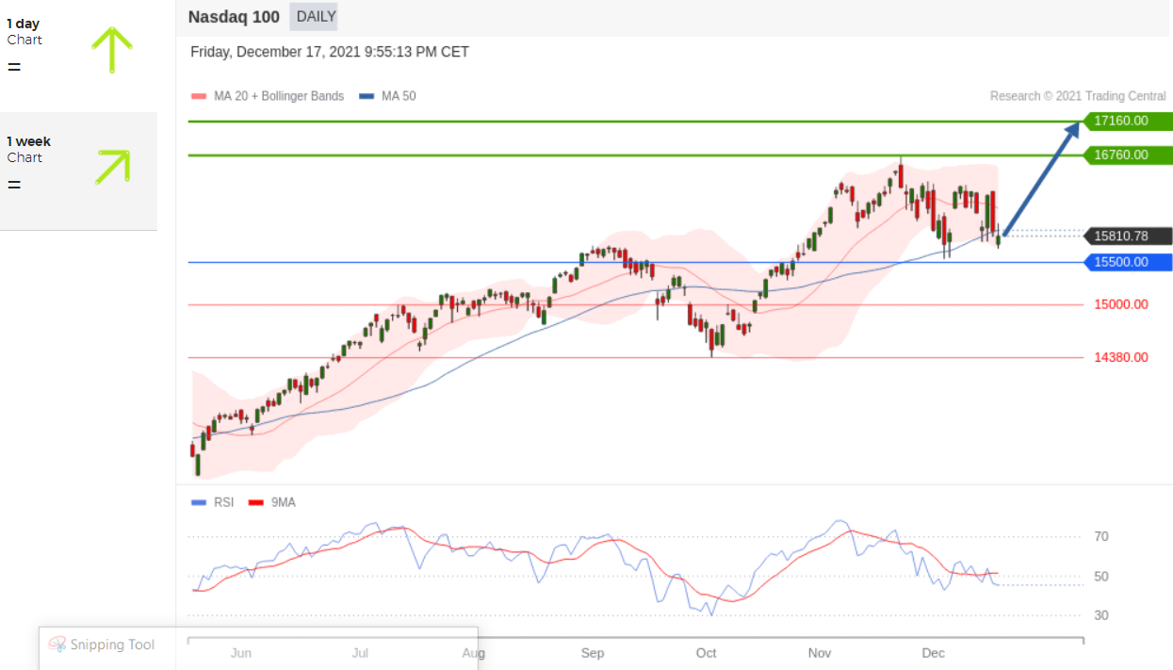Click the Snipping Tool window title
The height and width of the screenshot is (670, 1173).
113,645
